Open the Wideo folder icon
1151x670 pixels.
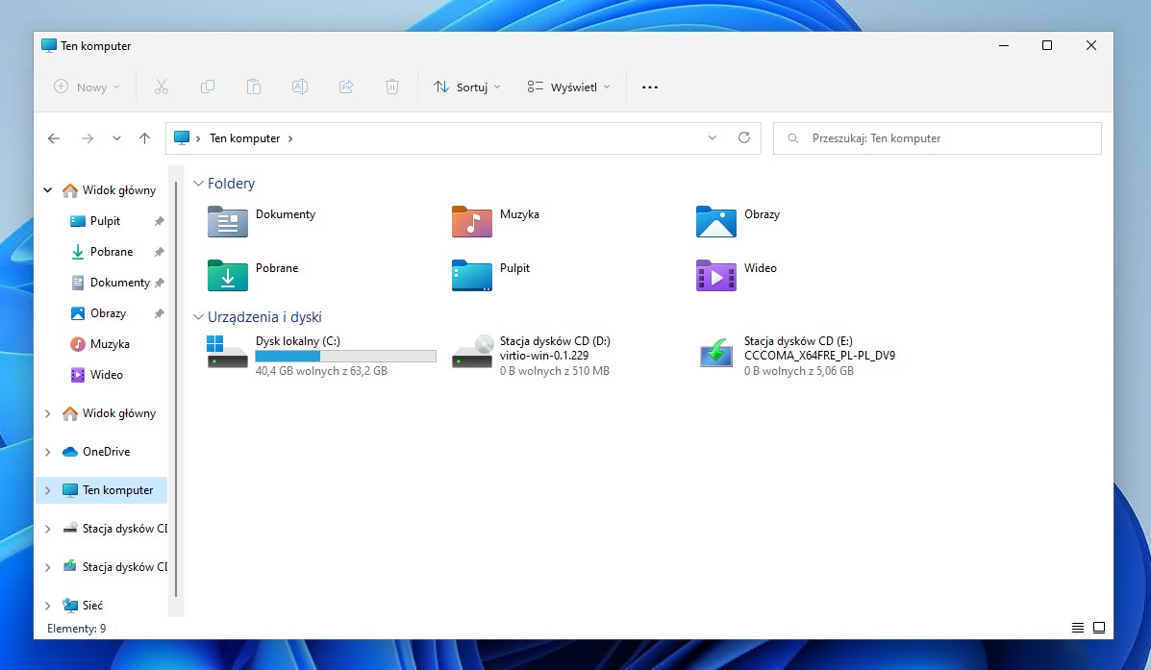[x=716, y=275]
